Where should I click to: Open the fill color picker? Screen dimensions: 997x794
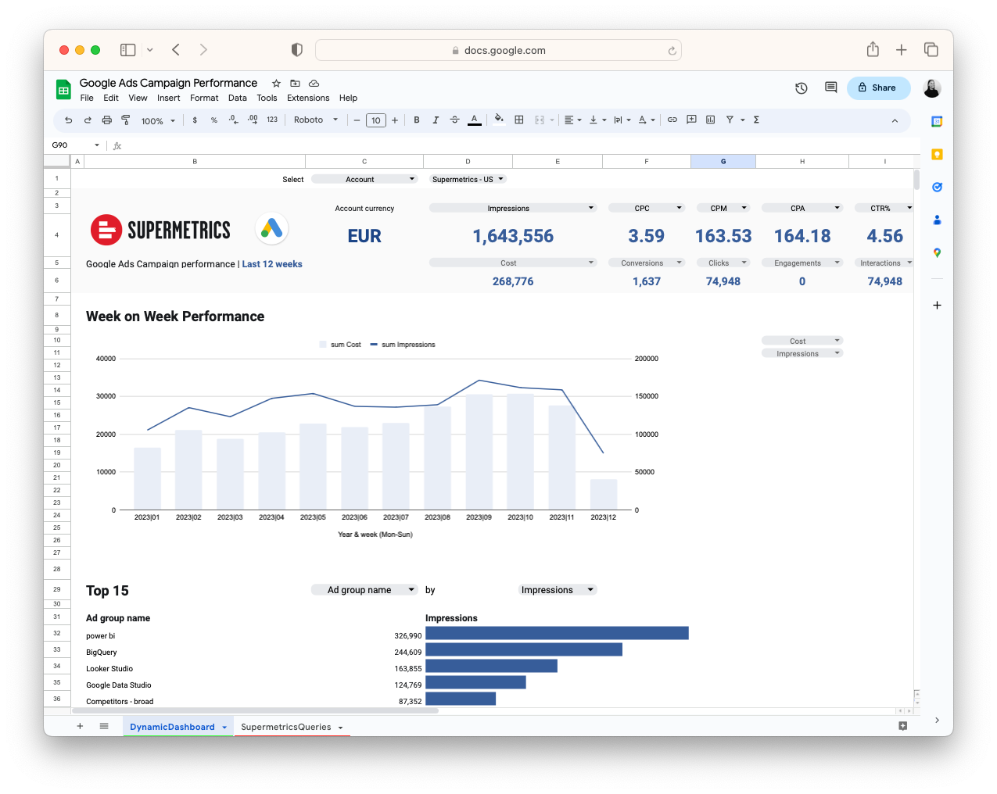499,120
